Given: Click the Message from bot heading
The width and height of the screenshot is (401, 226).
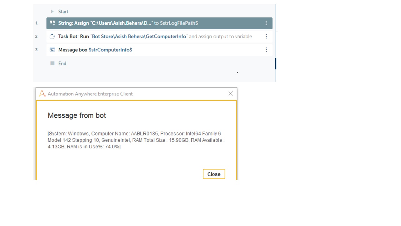Looking at the screenshot, I should [77, 115].
